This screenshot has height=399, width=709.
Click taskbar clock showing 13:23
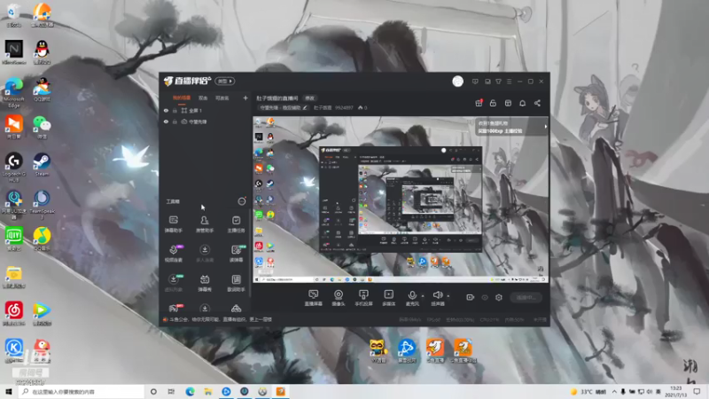(675, 392)
